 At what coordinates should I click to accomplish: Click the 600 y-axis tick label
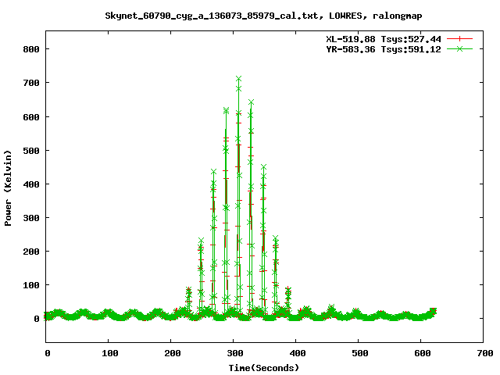pyautogui.click(x=31, y=117)
